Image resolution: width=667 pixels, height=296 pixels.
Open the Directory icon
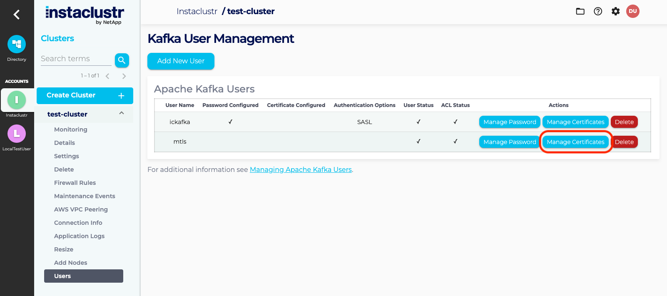coord(17,44)
